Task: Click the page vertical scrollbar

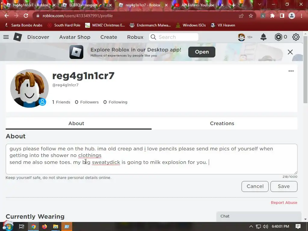Action: (x=305, y=69)
